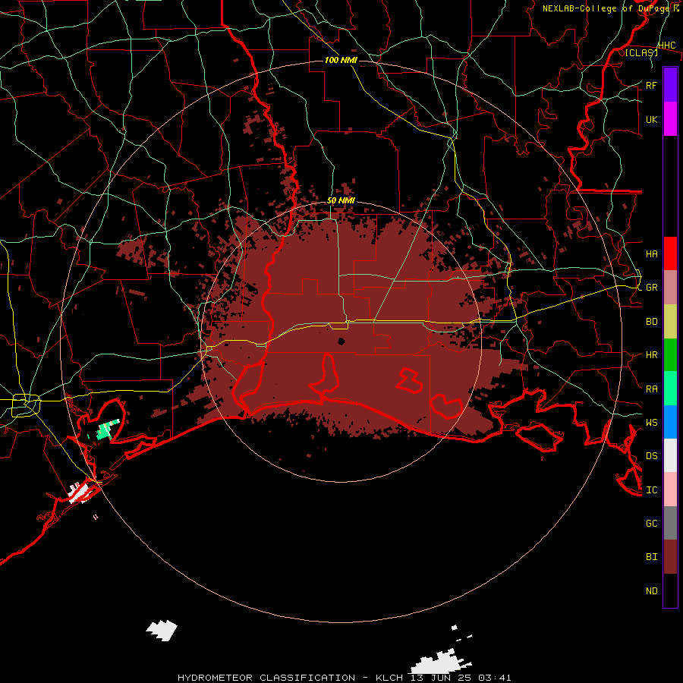Click the "ND" legend label
This screenshot has height=683, width=683.
[x=651, y=591]
